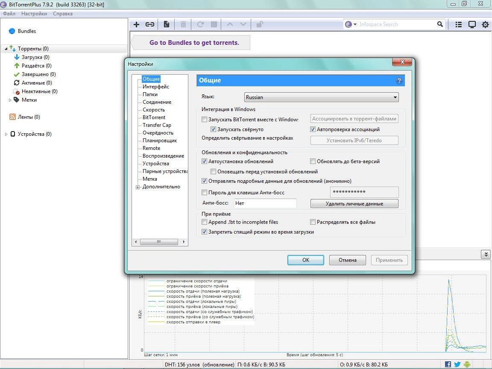492x369 pixels.
Task: Click the Android icon in status bar
Action: 467,364
